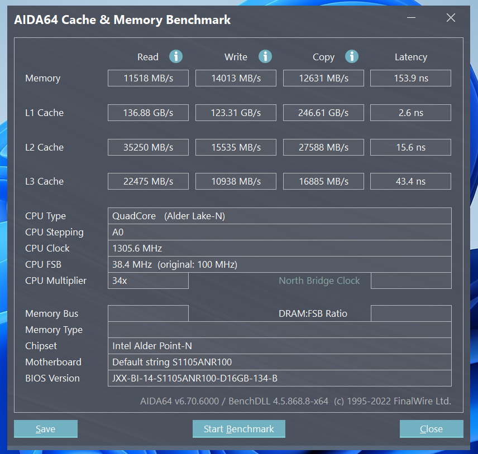Click the empty Memory Type field

click(280, 330)
